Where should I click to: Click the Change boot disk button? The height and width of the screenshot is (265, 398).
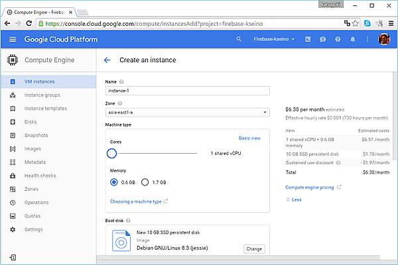pyautogui.click(x=255, y=249)
